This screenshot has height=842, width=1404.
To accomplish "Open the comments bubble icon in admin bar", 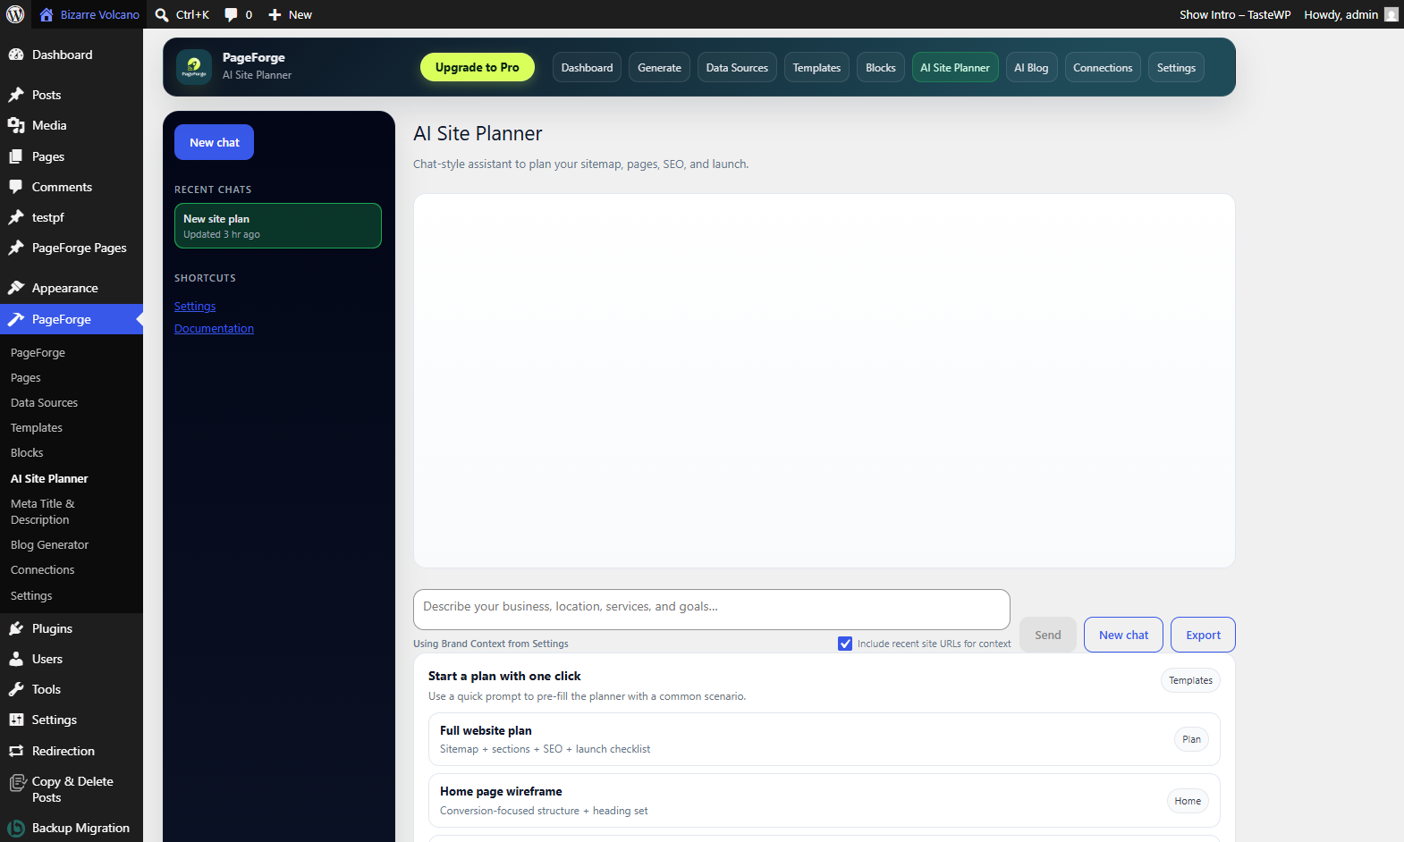I will point(231,14).
